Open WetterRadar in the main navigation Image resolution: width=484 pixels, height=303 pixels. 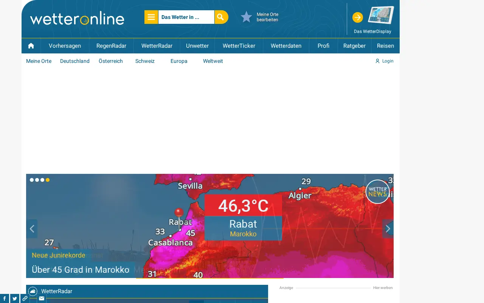pos(157,46)
